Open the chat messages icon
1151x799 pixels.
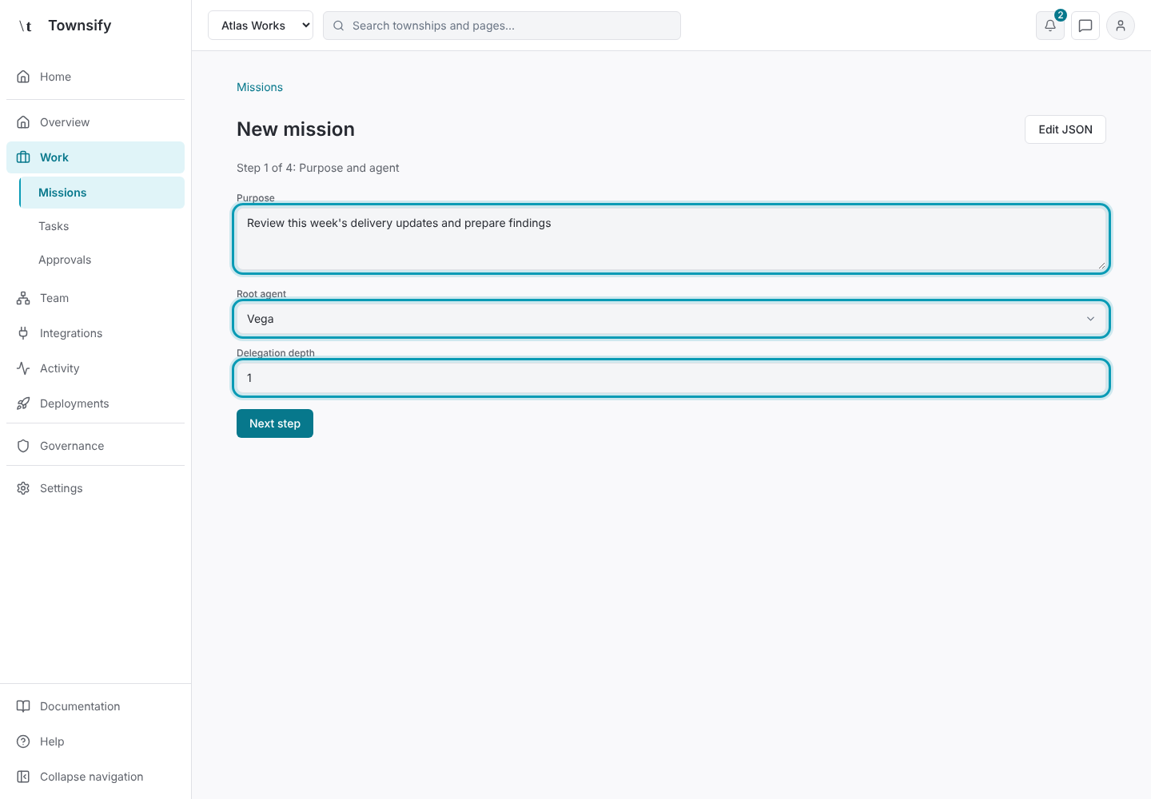(1085, 26)
